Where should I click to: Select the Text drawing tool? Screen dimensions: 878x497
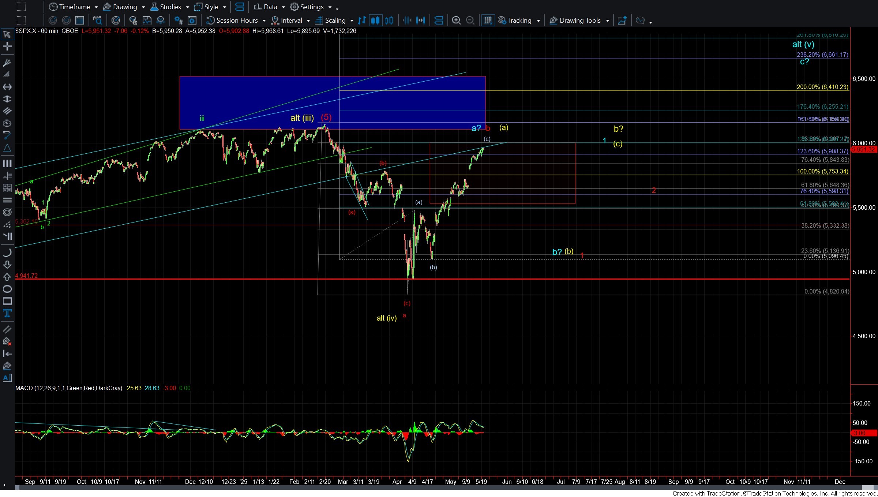pyautogui.click(x=7, y=313)
